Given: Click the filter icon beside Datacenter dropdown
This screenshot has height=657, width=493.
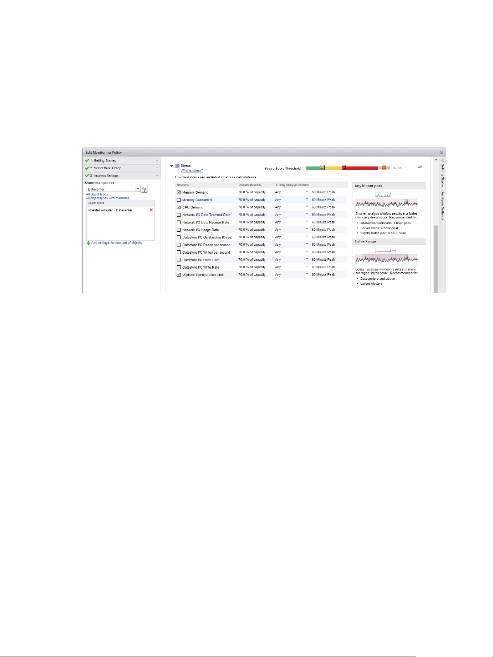Looking at the screenshot, I should click(144, 189).
